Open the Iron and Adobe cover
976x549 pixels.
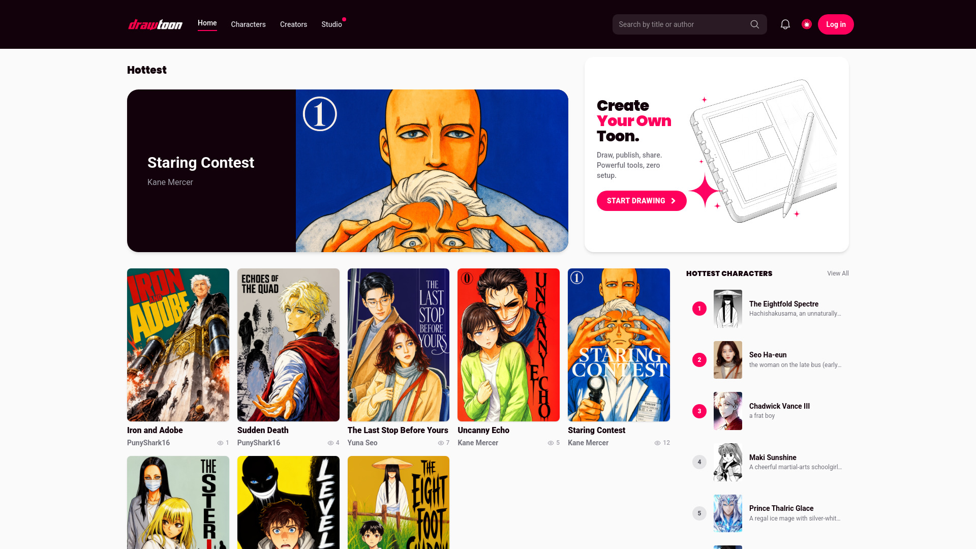tap(178, 345)
